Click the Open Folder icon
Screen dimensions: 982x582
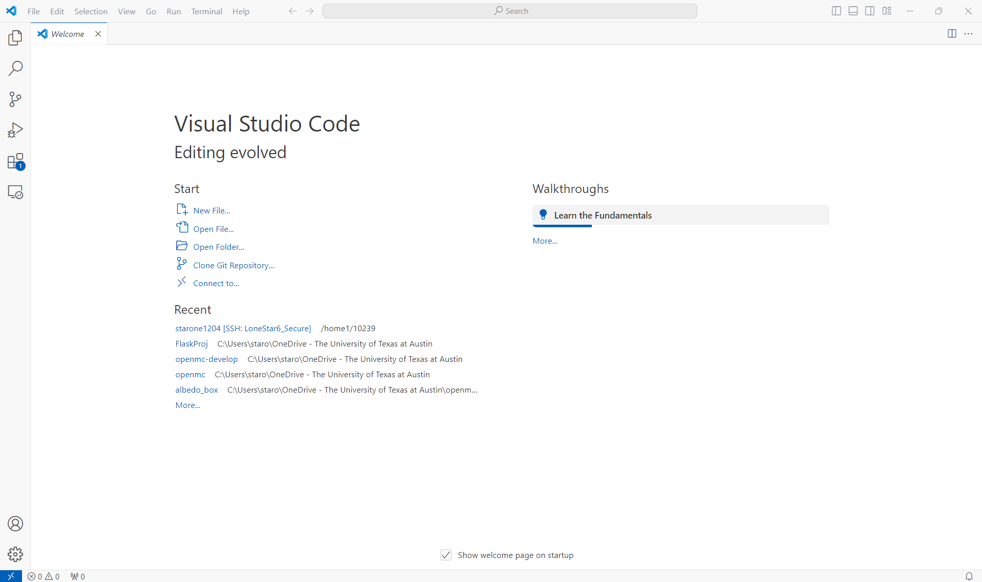(x=182, y=246)
